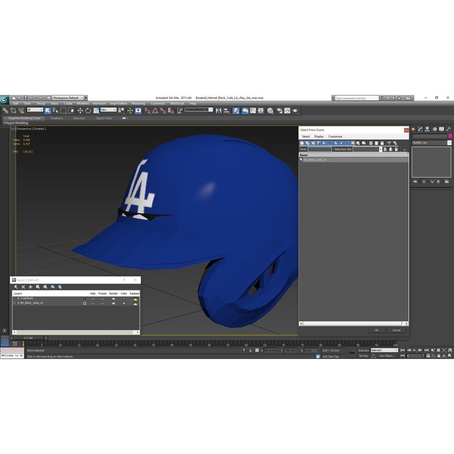Click the Set Key button
This screenshot has height=454, width=454.
[x=363, y=356]
